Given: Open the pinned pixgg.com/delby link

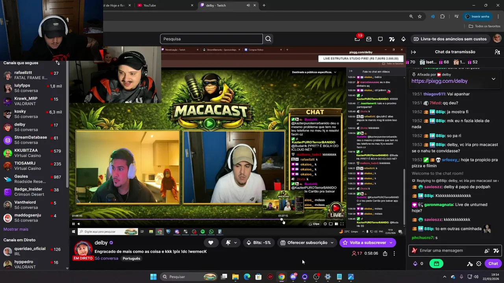Looking at the screenshot, I should point(439,81).
